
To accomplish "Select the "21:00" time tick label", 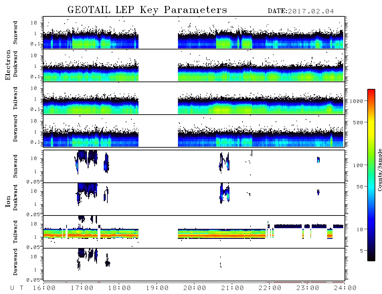I will 232,288.
